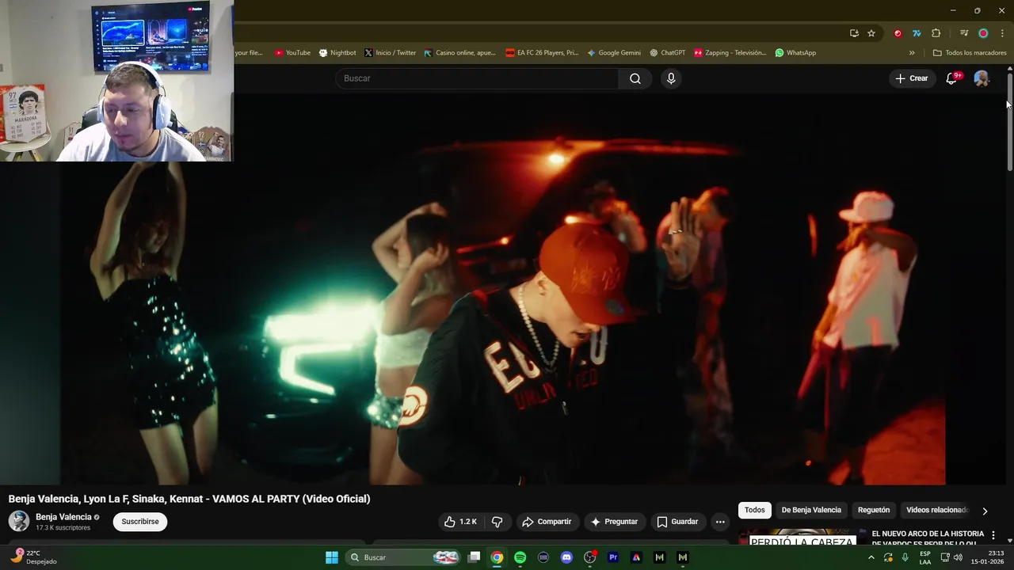Save video with Guardar button

[x=677, y=522]
